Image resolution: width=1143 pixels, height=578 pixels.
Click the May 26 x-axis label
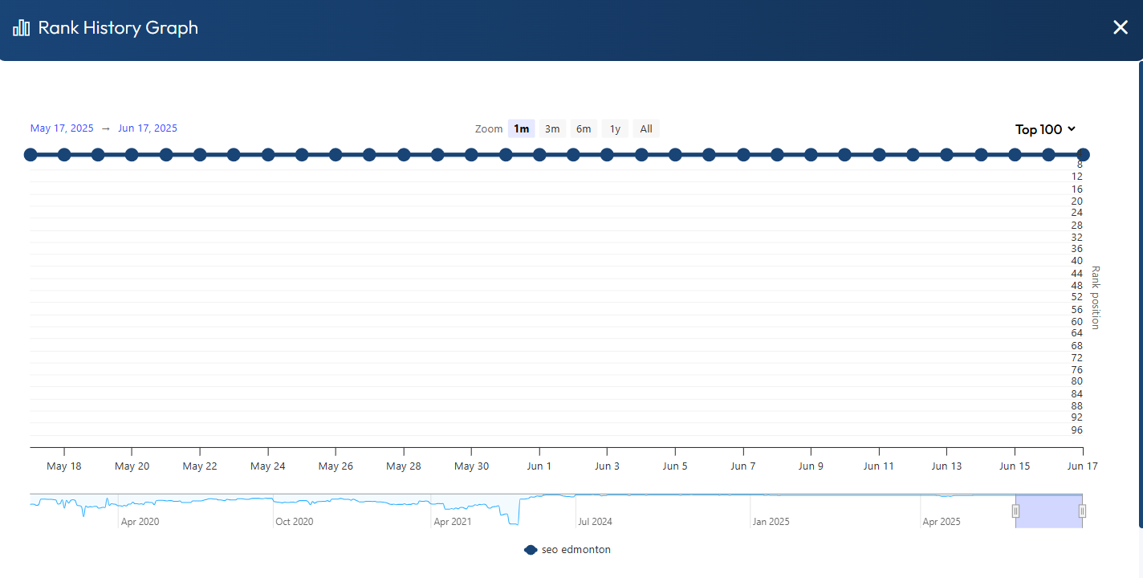click(x=336, y=466)
